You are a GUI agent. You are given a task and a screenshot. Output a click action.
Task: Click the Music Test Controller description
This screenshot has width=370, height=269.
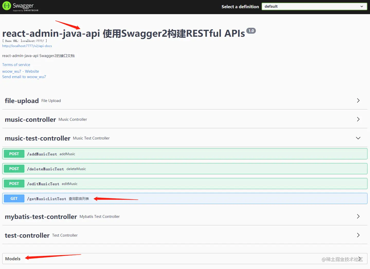91,138
